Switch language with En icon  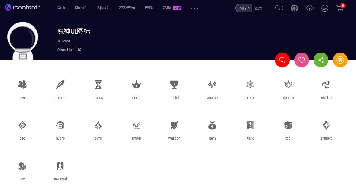coord(325,8)
